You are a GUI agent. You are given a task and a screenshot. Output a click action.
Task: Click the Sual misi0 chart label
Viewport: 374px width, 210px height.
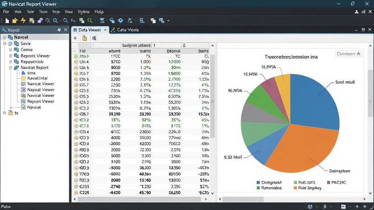click(345, 82)
